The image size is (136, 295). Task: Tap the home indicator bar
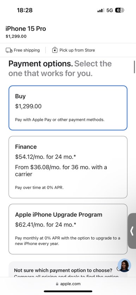(x=68, y=291)
